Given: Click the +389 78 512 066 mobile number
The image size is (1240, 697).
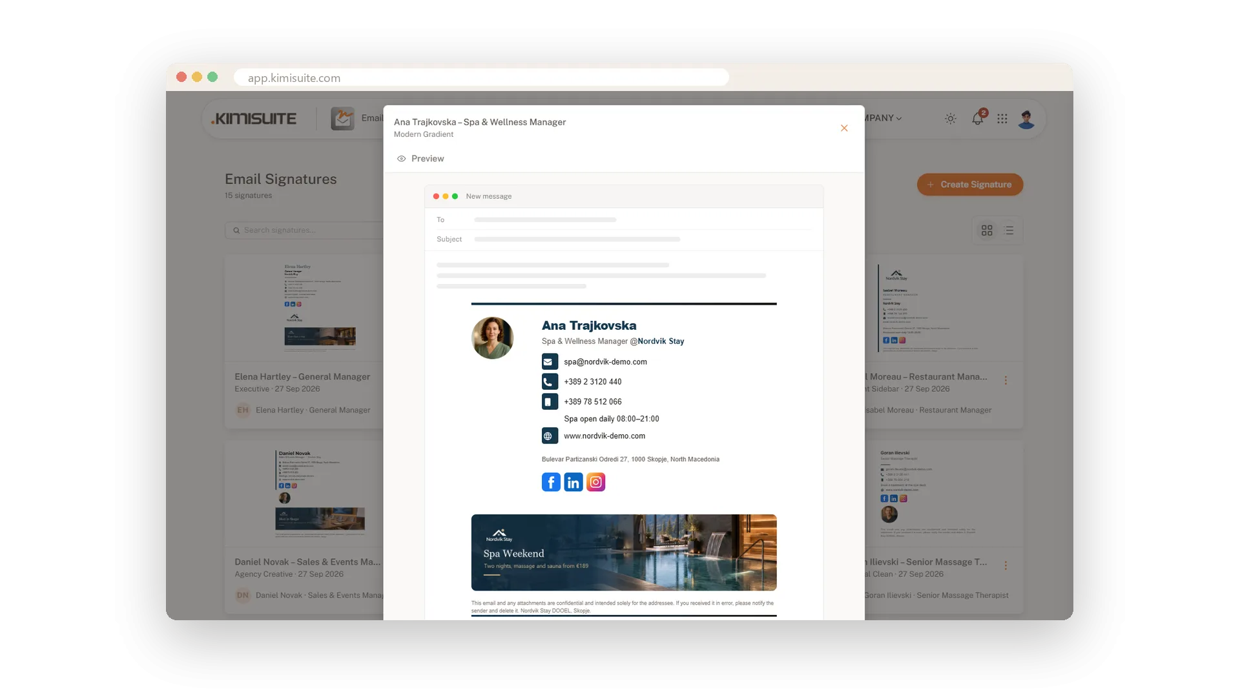Looking at the screenshot, I should pyautogui.click(x=592, y=402).
